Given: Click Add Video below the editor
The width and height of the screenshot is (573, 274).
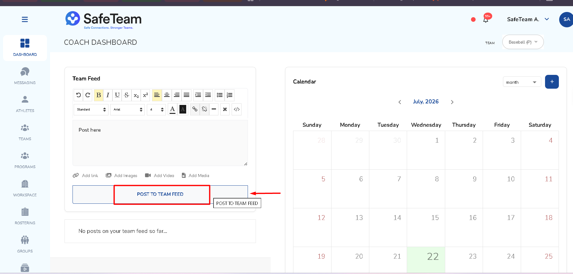Looking at the screenshot, I should tap(159, 176).
